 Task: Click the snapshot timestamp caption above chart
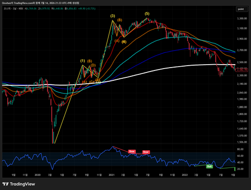coord(40,3)
